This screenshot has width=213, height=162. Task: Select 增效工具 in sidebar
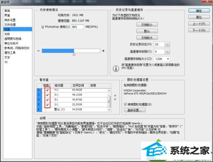[10, 53]
